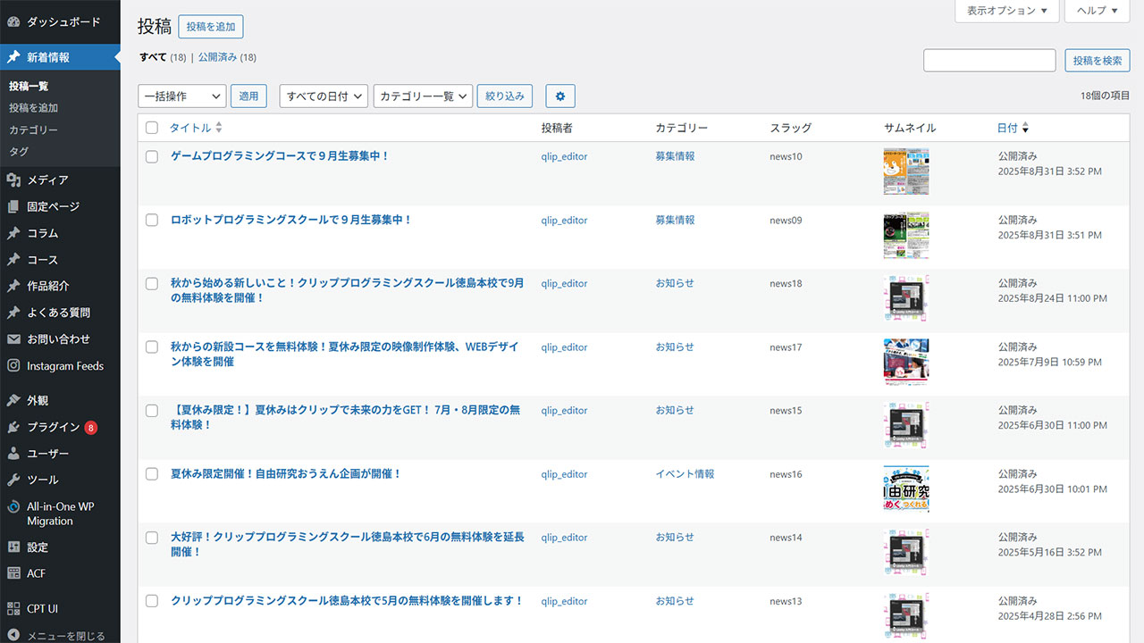The height and width of the screenshot is (643, 1144).
Task: Open 投稿を追加 in the sidebar submenu
Action: [x=33, y=108]
